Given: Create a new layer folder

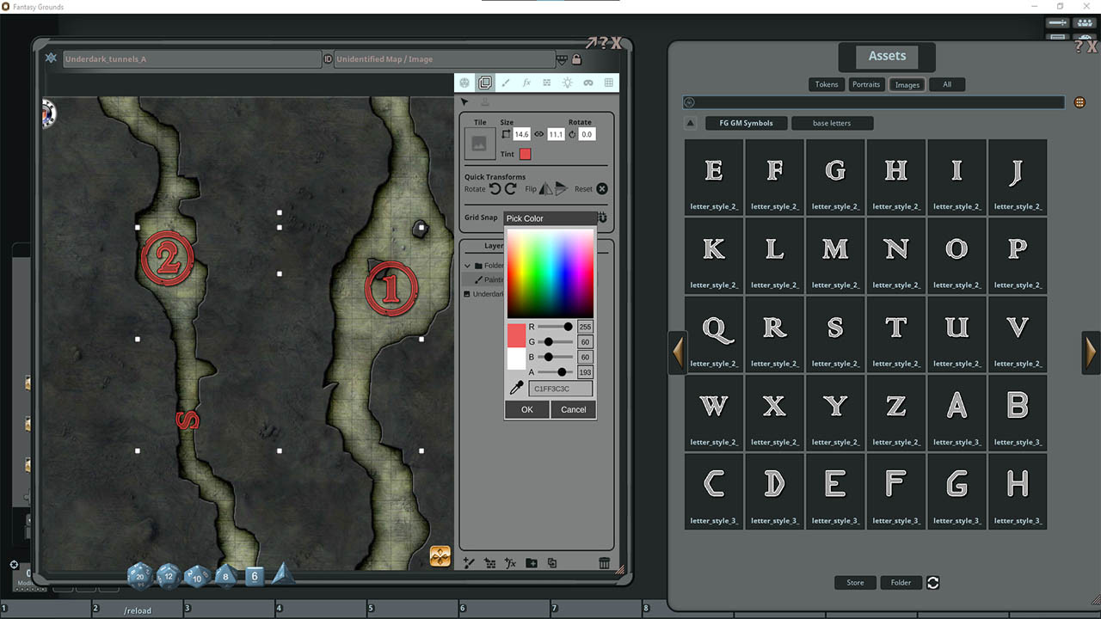Looking at the screenshot, I should pyautogui.click(x=532, y=563).
